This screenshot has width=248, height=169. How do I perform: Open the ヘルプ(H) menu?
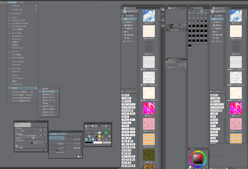(x=21, y=2)
